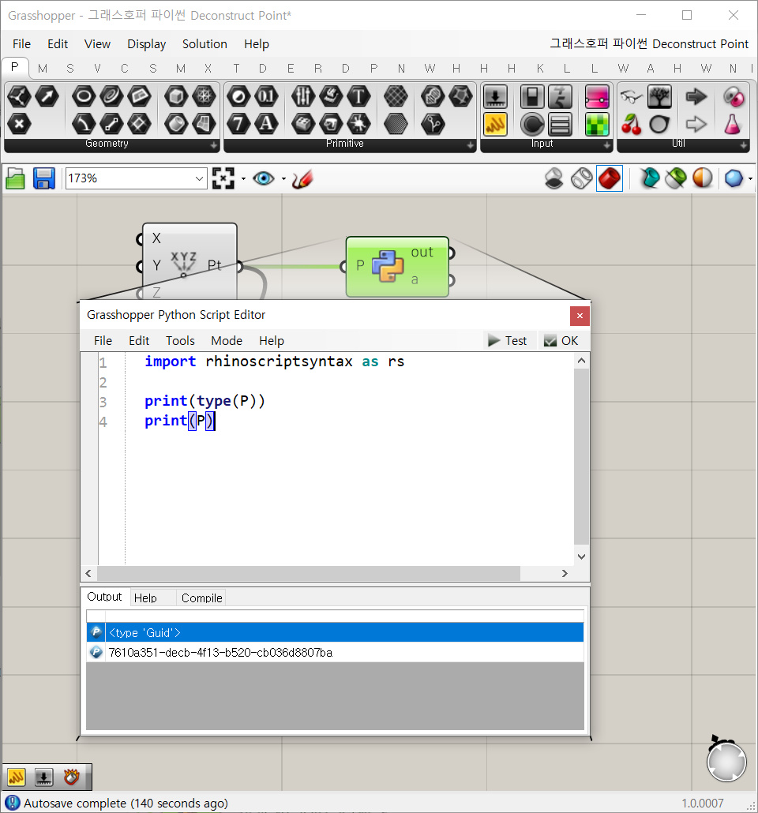The image size is (758, 813).
Task: Click the editor horizontal scrollbar
Action: click(x=309, y=573)
